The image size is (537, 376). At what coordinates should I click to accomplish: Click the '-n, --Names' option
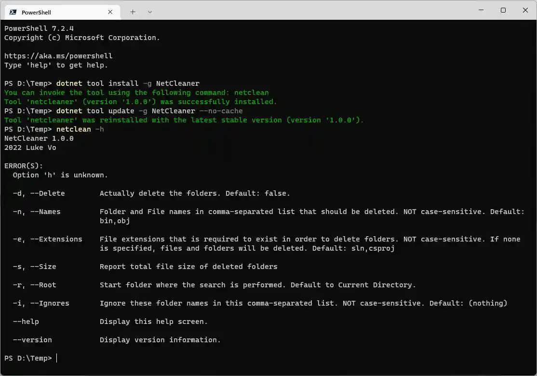coord(37,212)
